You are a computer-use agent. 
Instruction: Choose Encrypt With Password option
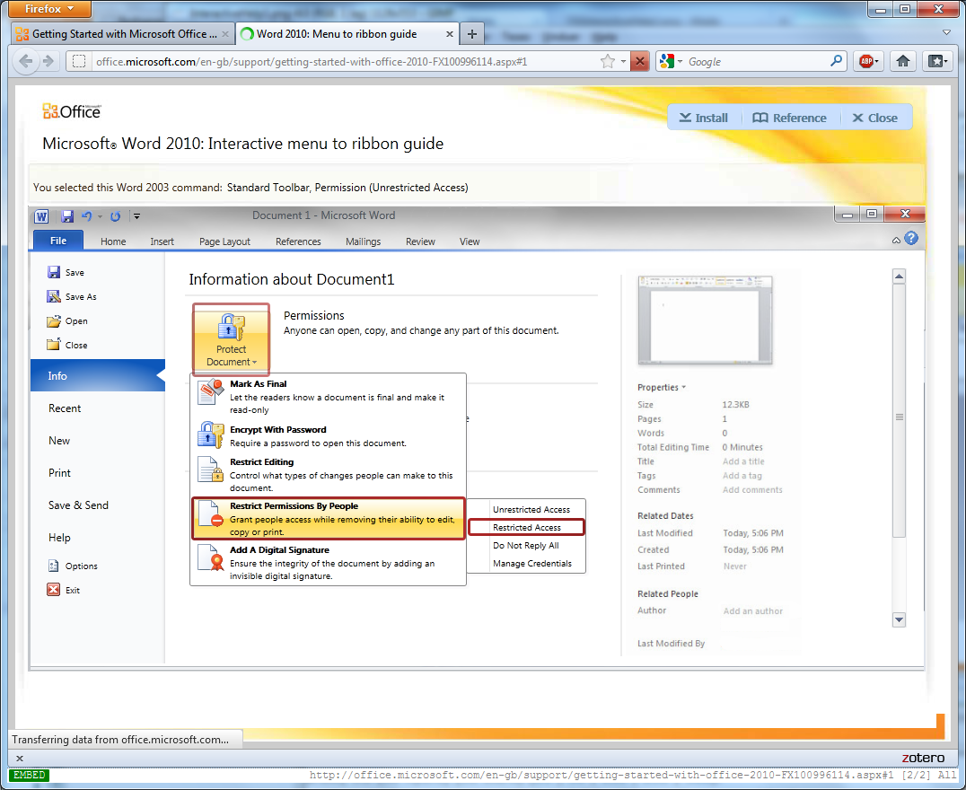278,430
